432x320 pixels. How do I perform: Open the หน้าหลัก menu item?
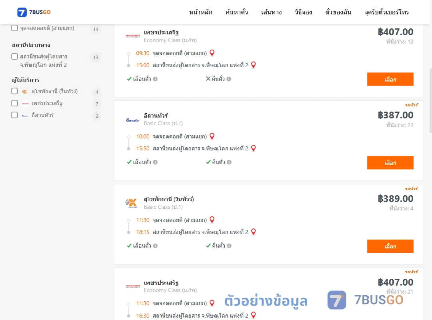200,12
